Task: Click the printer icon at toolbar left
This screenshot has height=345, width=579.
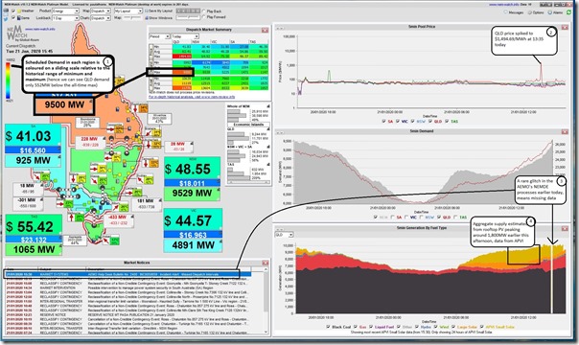Action: coord(6,11)
